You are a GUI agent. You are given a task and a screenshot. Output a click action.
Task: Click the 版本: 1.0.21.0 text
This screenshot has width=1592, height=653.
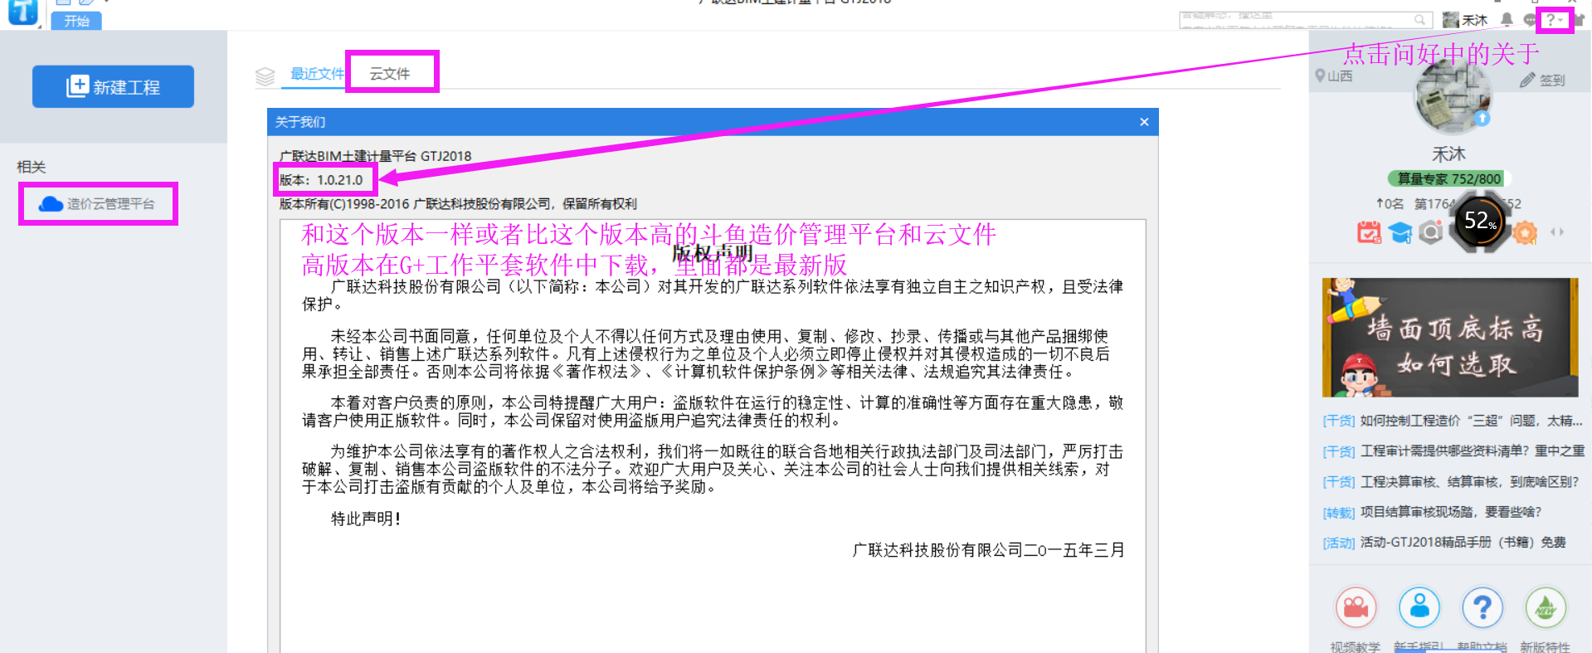point(321,180)
